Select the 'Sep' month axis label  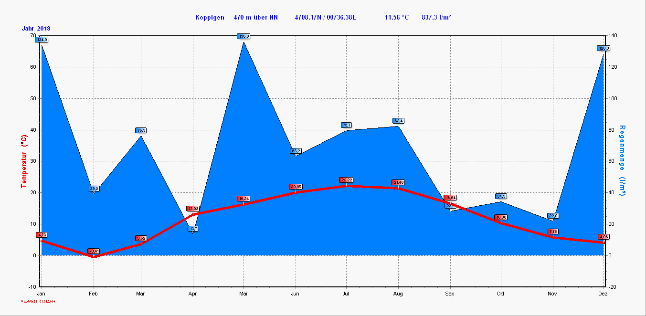(x=449, y=294)
